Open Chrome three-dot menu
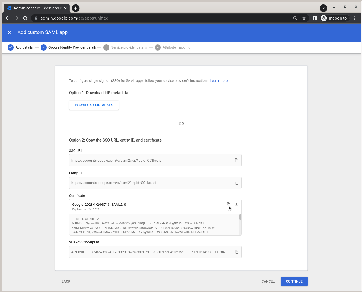The height and width of the screenshot is (292, 362). 355,18
